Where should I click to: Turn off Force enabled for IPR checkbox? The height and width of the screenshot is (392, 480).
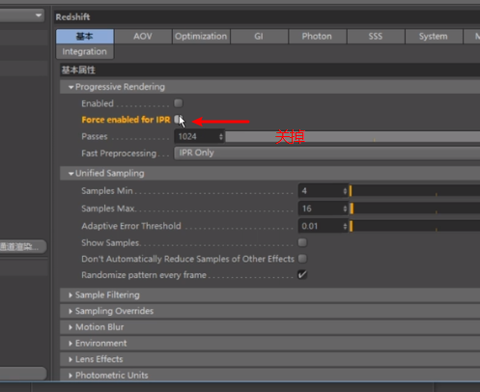tap(178, 119)
